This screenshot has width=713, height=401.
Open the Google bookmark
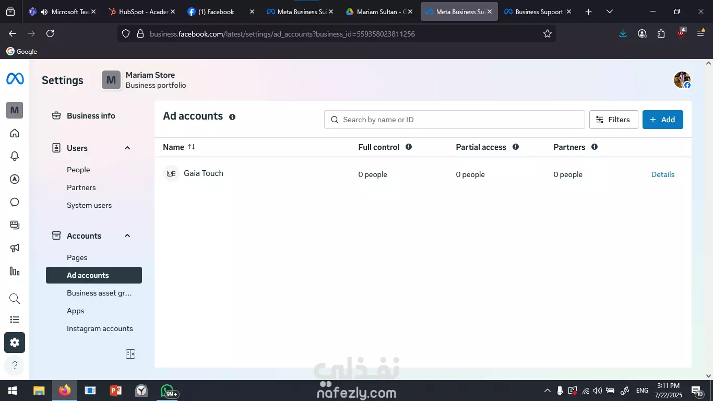[x=21, y=52]
